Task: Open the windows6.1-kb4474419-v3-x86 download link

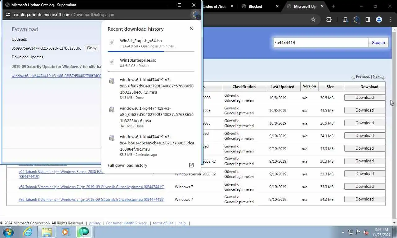Action: click(56, 76)
